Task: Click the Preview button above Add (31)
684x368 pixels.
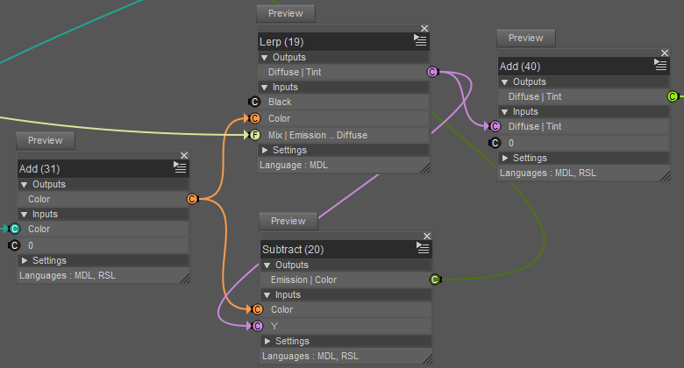Action: 46,140
